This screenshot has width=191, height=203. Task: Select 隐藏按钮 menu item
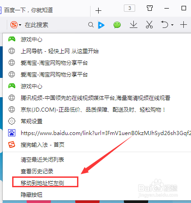32,195
